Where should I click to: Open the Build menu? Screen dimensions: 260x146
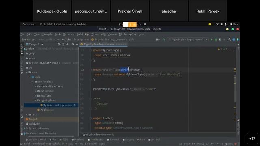[x=80, y=34]
